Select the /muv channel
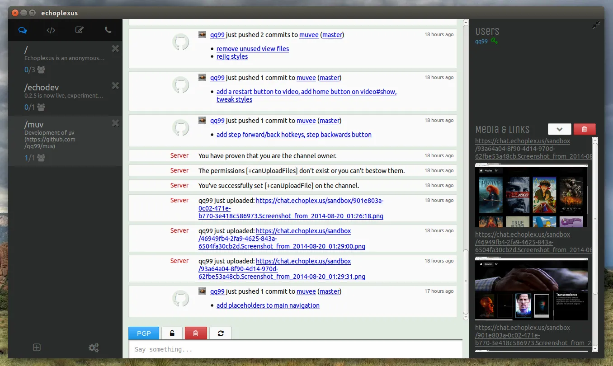613x366 pixels. tap(65, 141)
